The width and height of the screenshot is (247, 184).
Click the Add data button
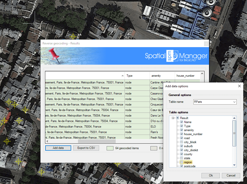point(58,148)
